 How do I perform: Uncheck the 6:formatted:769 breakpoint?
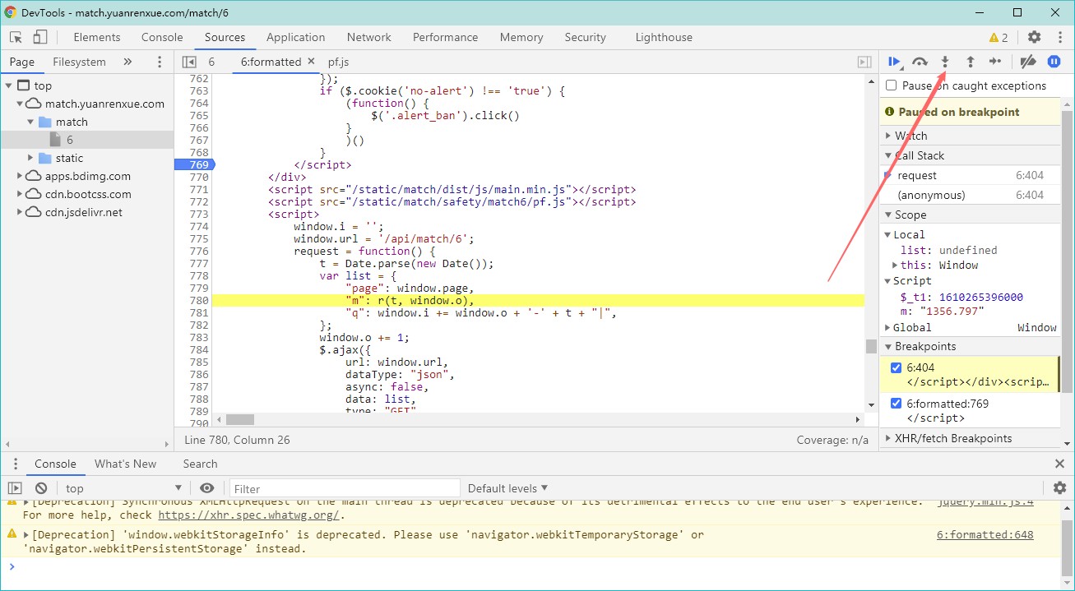click(897, 404)
